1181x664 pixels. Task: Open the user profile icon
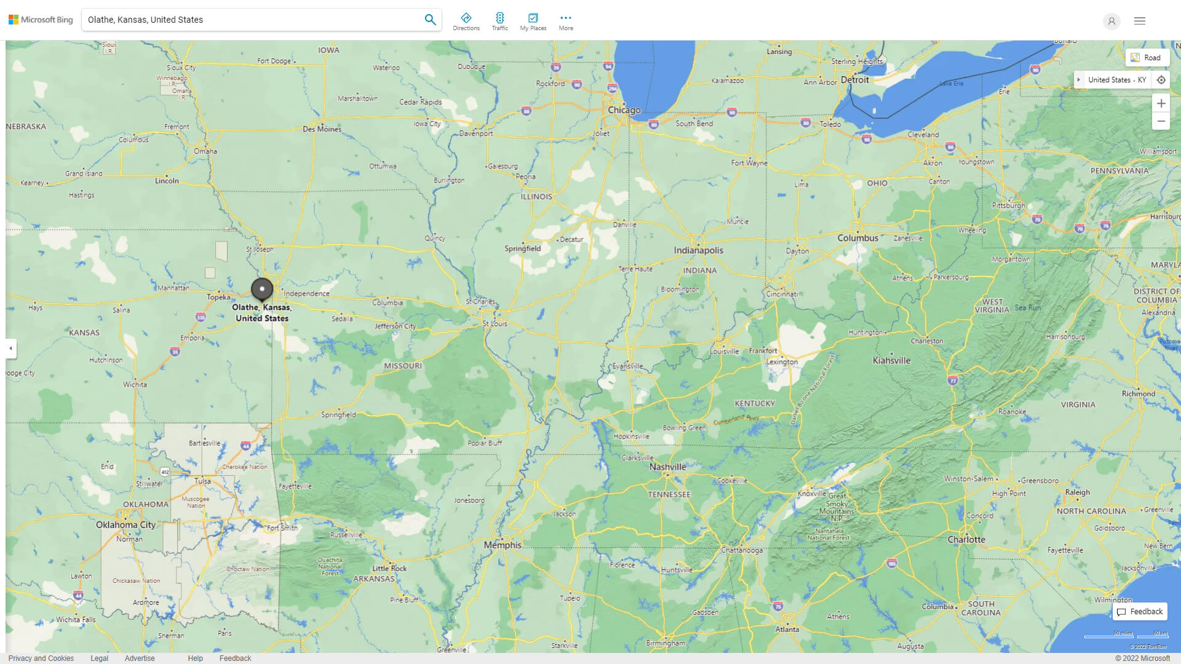tap(1111, 21)
